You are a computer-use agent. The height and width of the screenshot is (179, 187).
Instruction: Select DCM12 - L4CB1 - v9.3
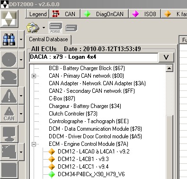(x=83, y=159)
